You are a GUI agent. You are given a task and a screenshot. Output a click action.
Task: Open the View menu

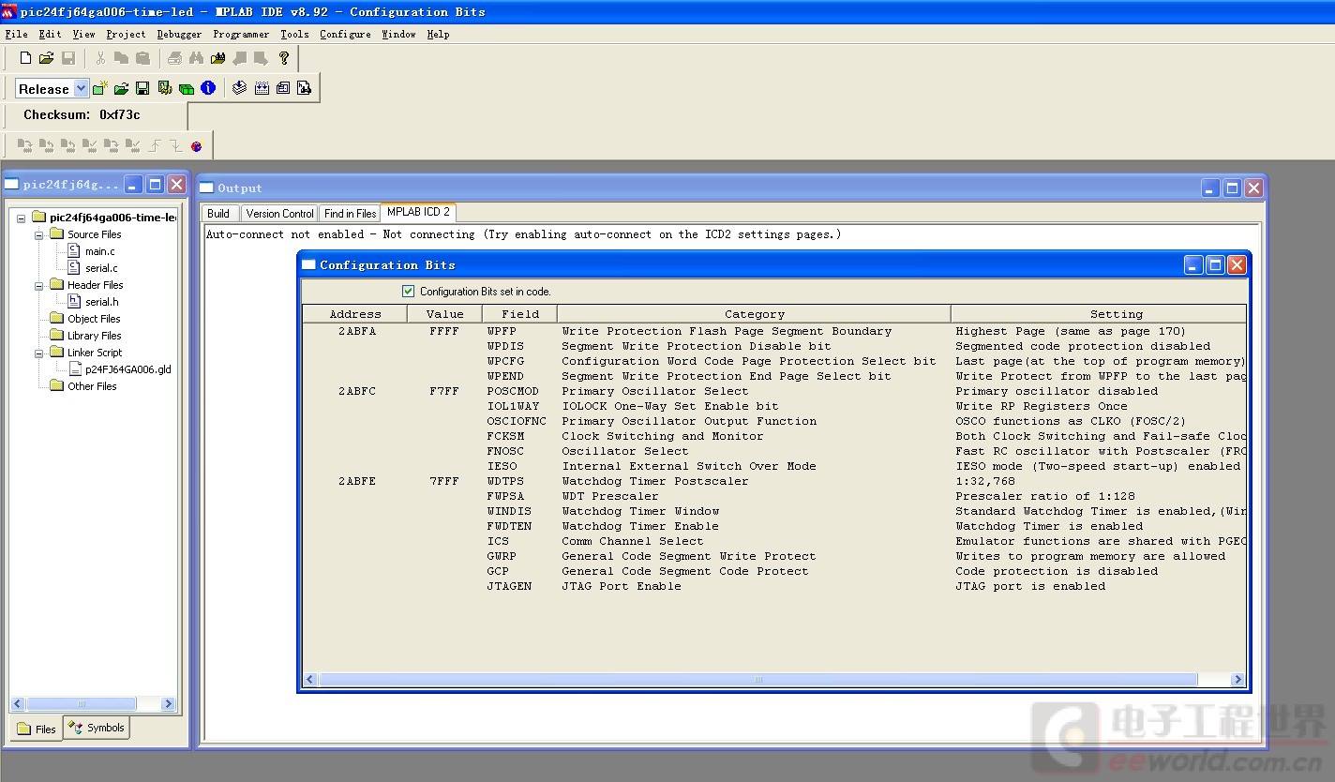coord(83,34)
